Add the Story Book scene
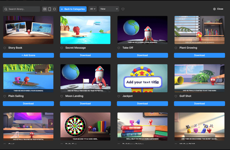Viewport: 230px width, 150px height. tap(28, 55)
